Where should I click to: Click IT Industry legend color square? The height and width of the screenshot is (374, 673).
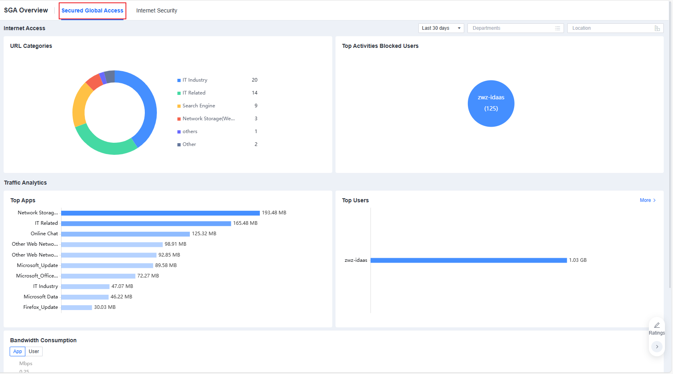point(179,80)
